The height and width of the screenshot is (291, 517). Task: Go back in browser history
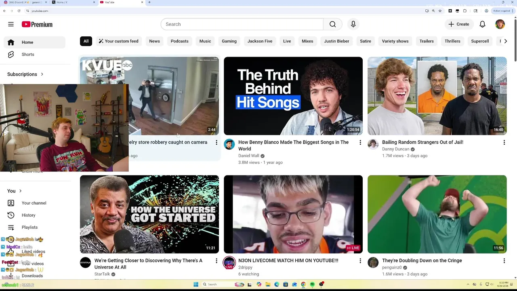tap(4, 11)
